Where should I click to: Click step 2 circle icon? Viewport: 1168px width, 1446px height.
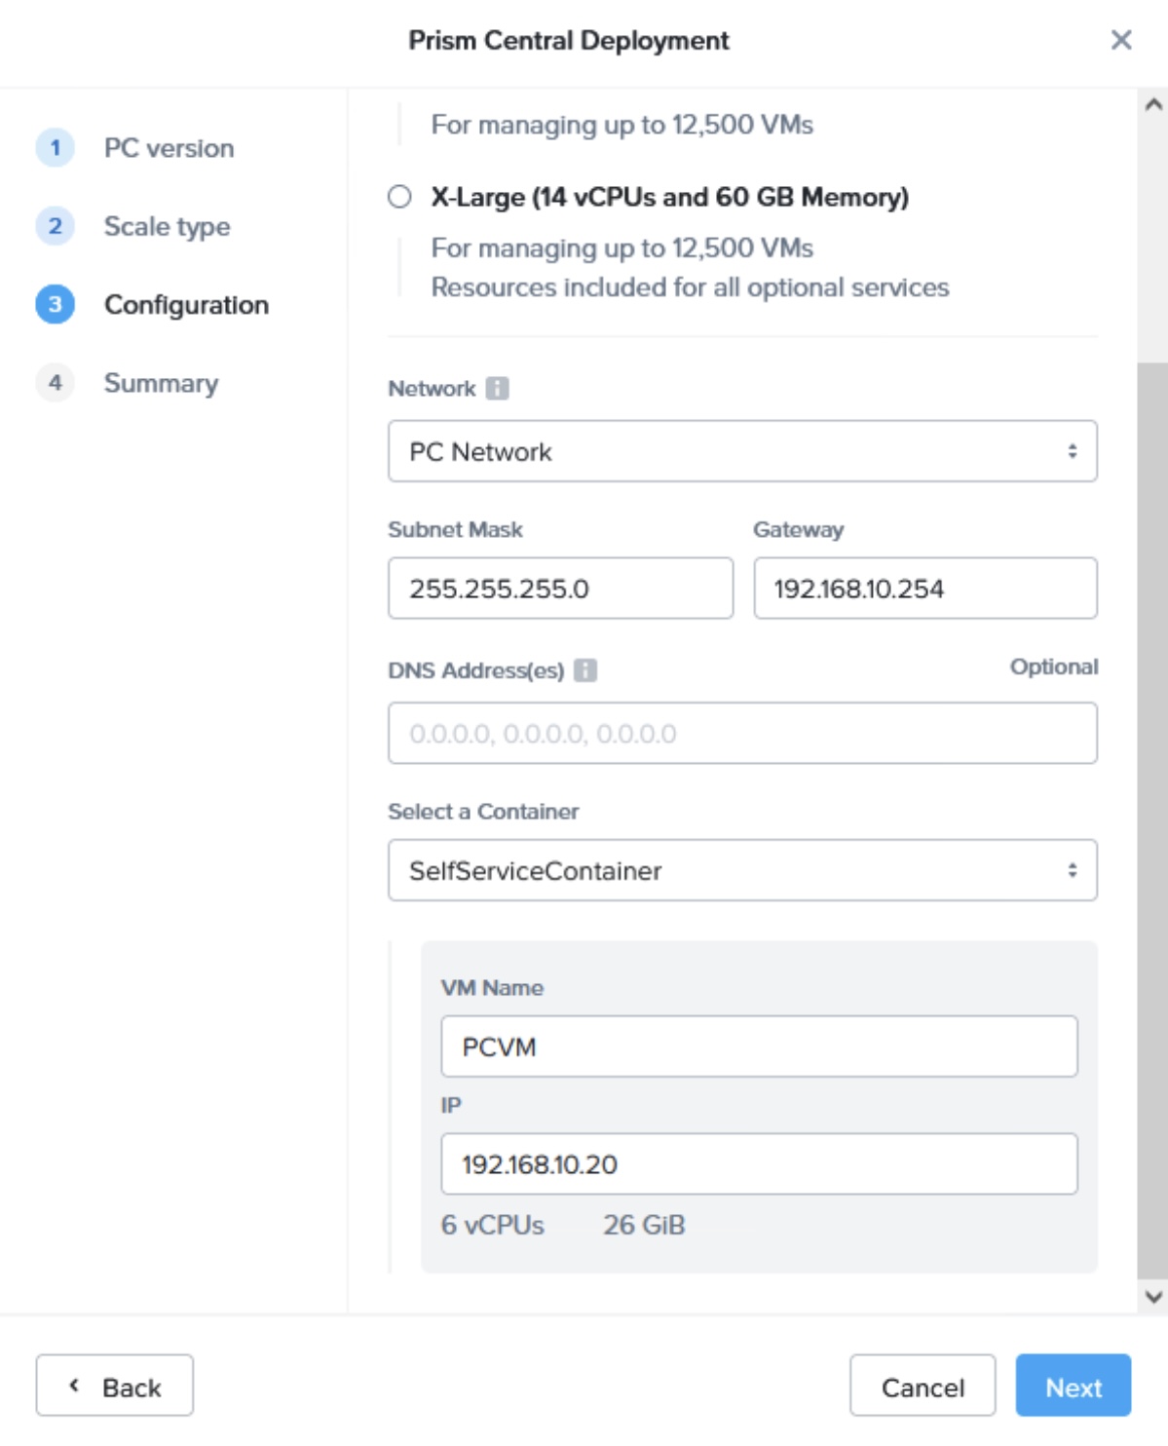coord(56,226)
